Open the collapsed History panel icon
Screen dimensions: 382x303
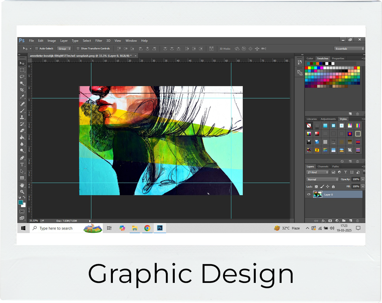(x=300, y=63)
